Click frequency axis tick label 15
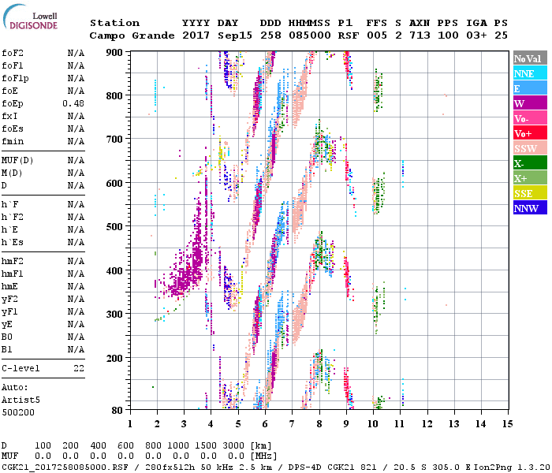This screenshot has width=552, height=473. point(506,423)
